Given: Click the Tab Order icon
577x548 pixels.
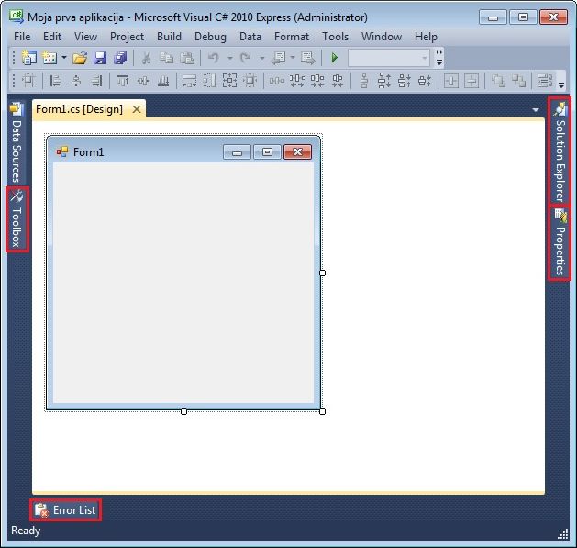Looking at the screenshot, I should pos(545,81).
